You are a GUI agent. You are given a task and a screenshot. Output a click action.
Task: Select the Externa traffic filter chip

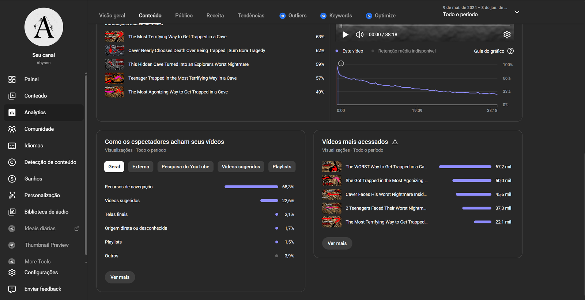tap(141, 167)
